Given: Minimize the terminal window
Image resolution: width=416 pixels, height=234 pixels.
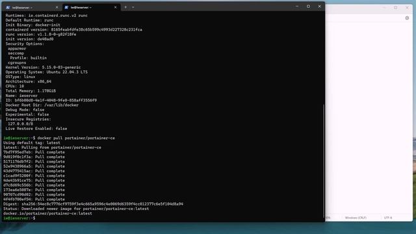Looking at the screenshot, I should (x=297, y=6).
